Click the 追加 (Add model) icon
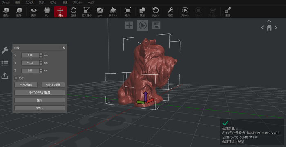Screen dimensions: 286x147 6,12
